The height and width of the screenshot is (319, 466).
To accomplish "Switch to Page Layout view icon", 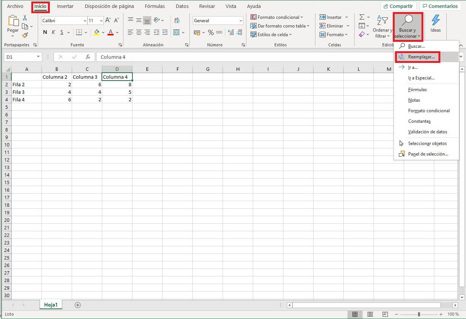I will (x=370, y=314).
